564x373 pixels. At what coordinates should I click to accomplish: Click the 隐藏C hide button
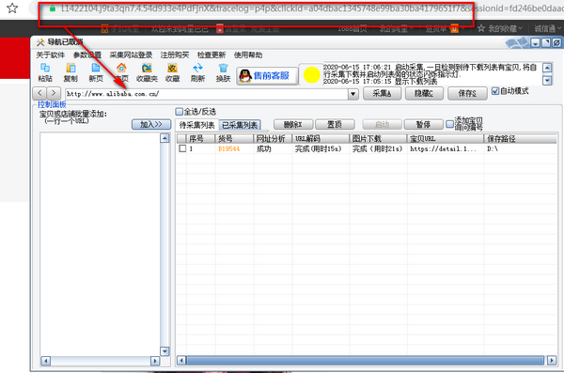424,94
